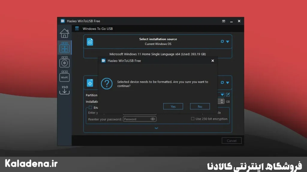Image resolution: width=307 pixels, height=172 pixels.
Task: Expand the destination drive dropdown arrow
Action: (228, 83)
